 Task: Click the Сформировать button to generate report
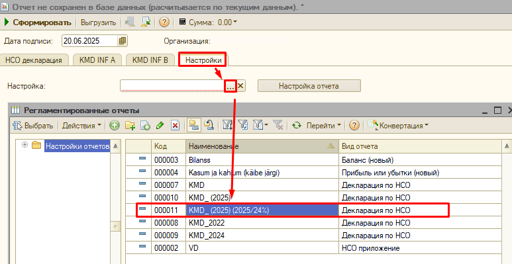(x=38, y=22)
